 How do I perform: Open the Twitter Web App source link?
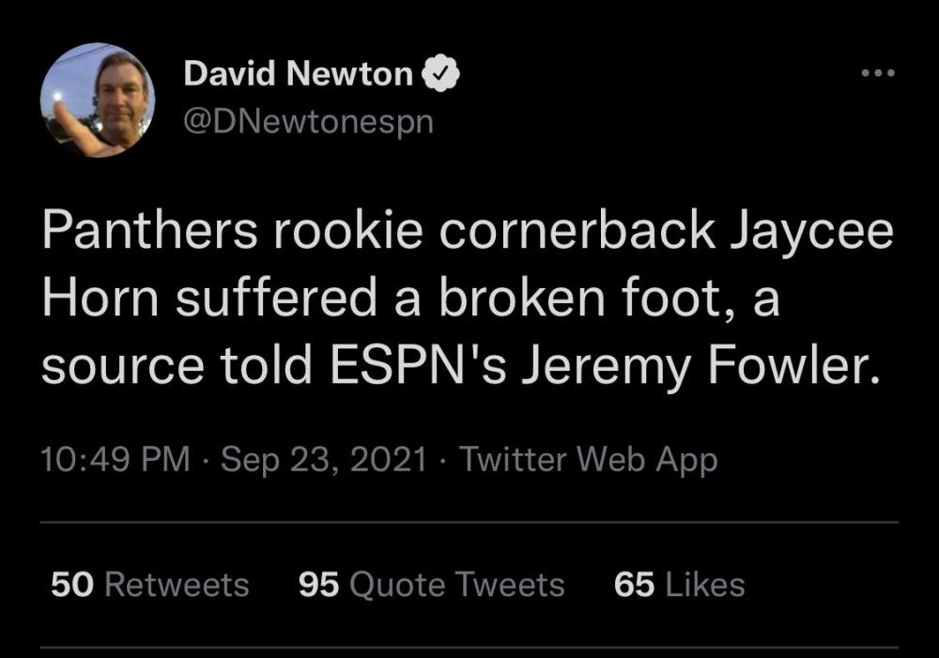tap(589, 460)
